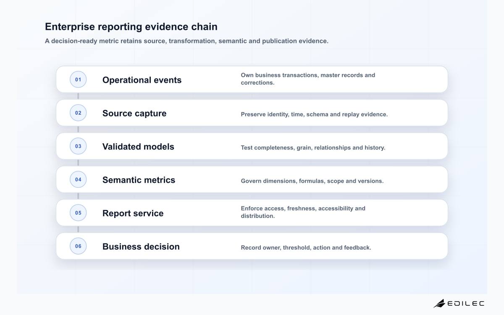Click text about testing completeness and grain
The width and height of the screenshot is (504, 315).
tap(313, 147)
